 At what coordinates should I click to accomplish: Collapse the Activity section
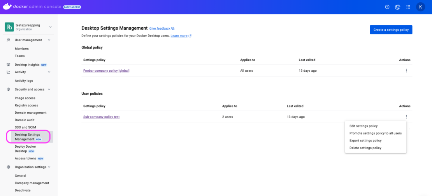49,72
